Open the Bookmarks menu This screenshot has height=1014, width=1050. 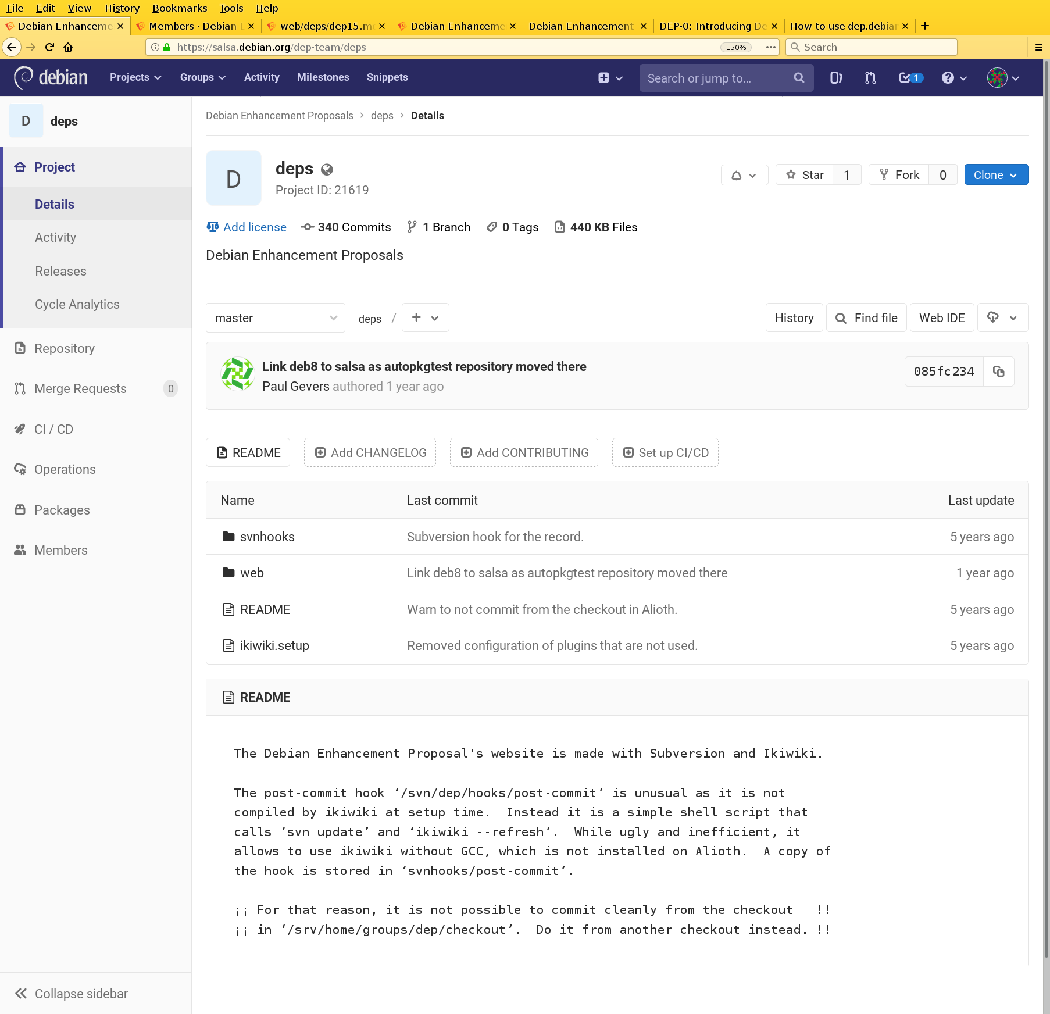180,8
